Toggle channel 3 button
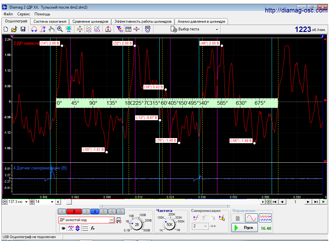The width and height of the screenshot is (332, 241). (86, 211)
